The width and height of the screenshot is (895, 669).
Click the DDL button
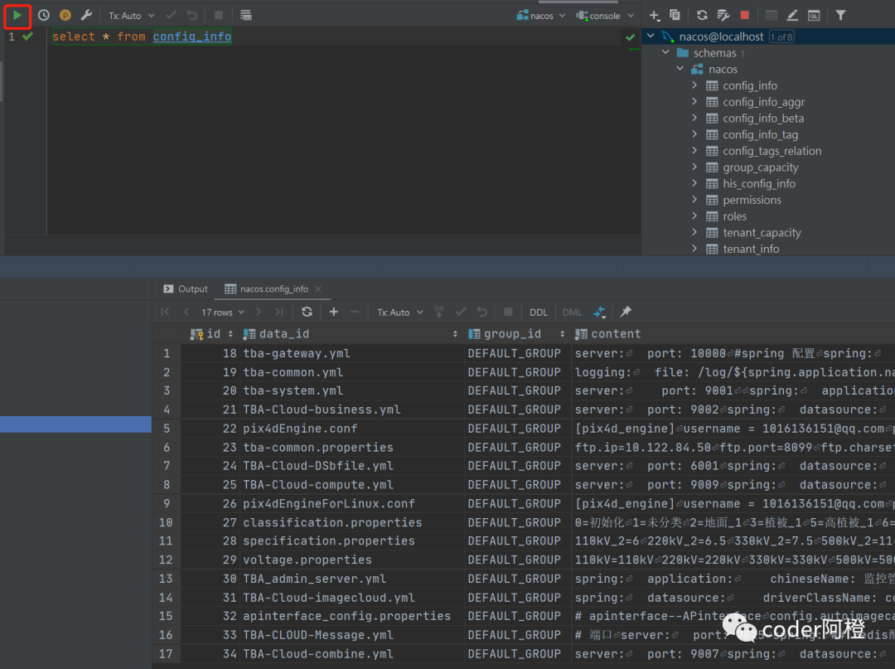click(x=539, y=313)
